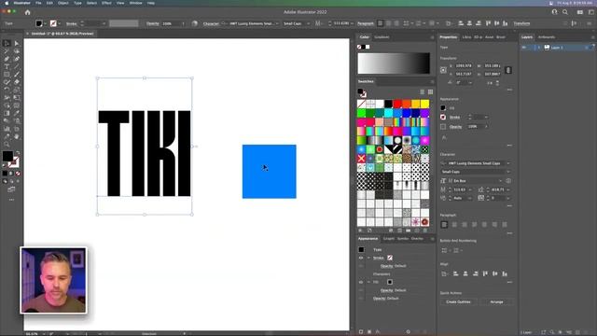Open Paragraph link in control bar

[x=366, y=23]
